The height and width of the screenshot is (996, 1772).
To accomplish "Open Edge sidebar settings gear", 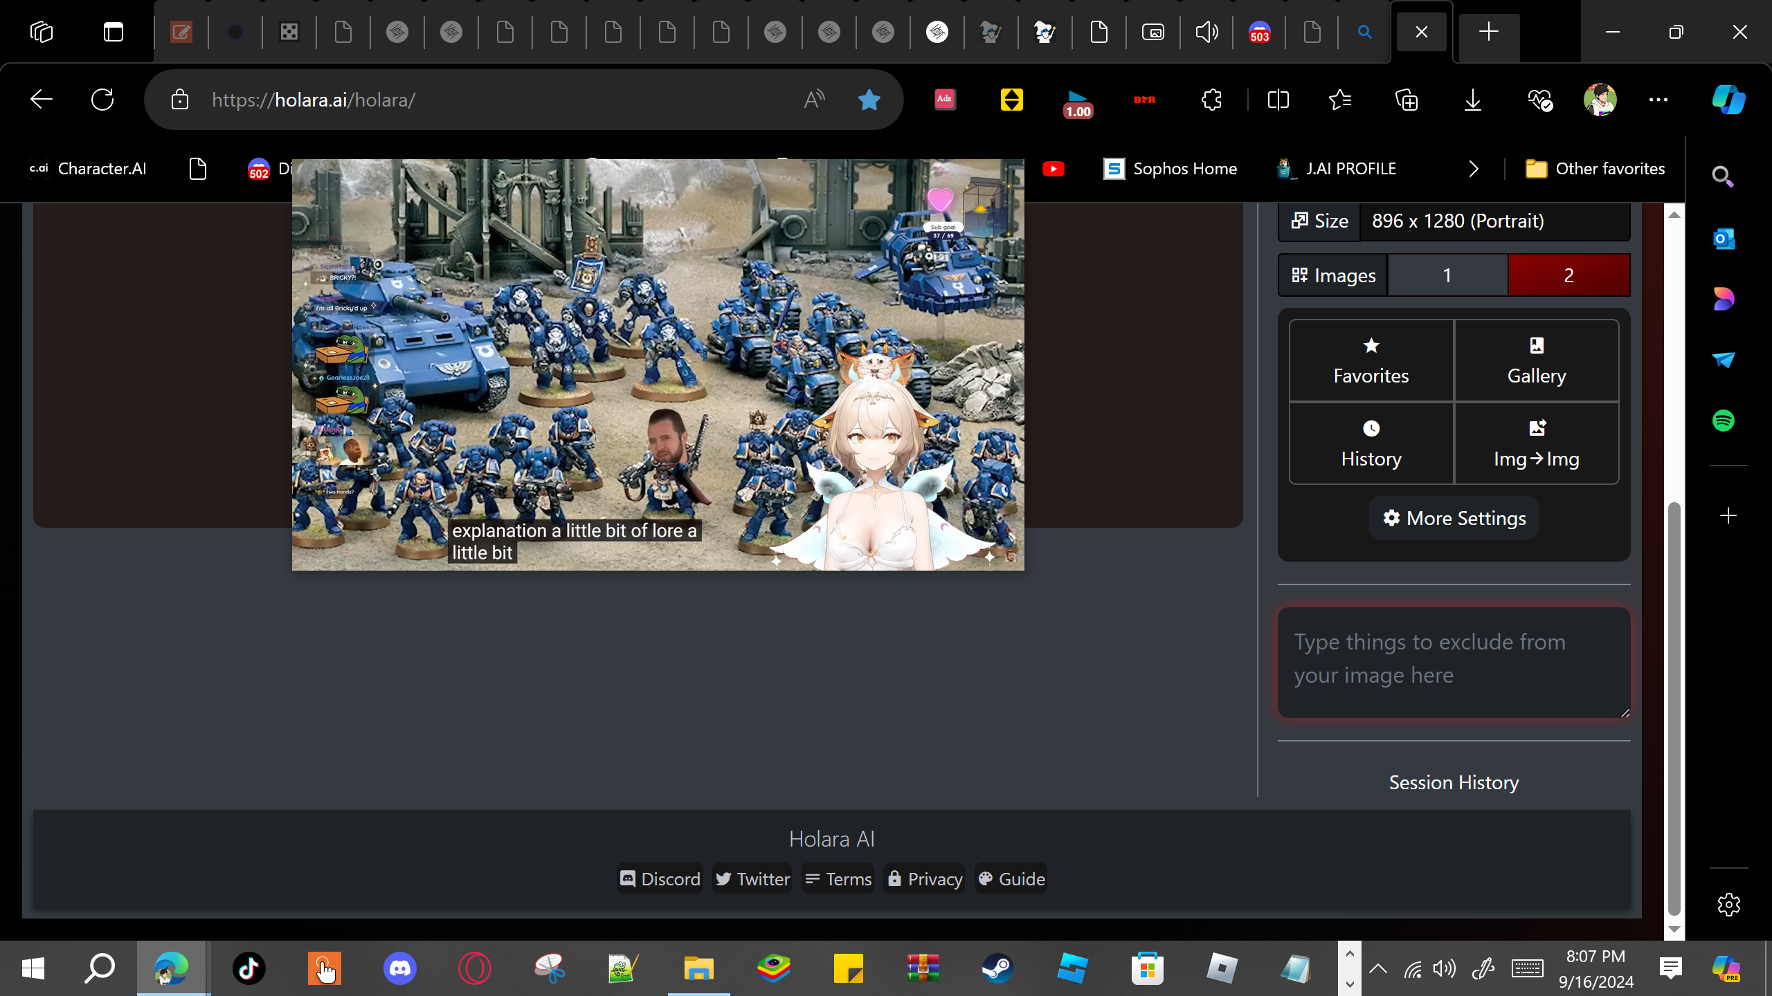I will tap(1728, 904).
